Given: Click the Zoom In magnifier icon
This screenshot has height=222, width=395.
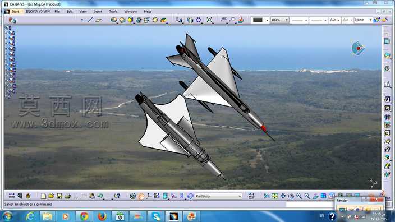Looking at the screenshot, I should coord(299,196).
